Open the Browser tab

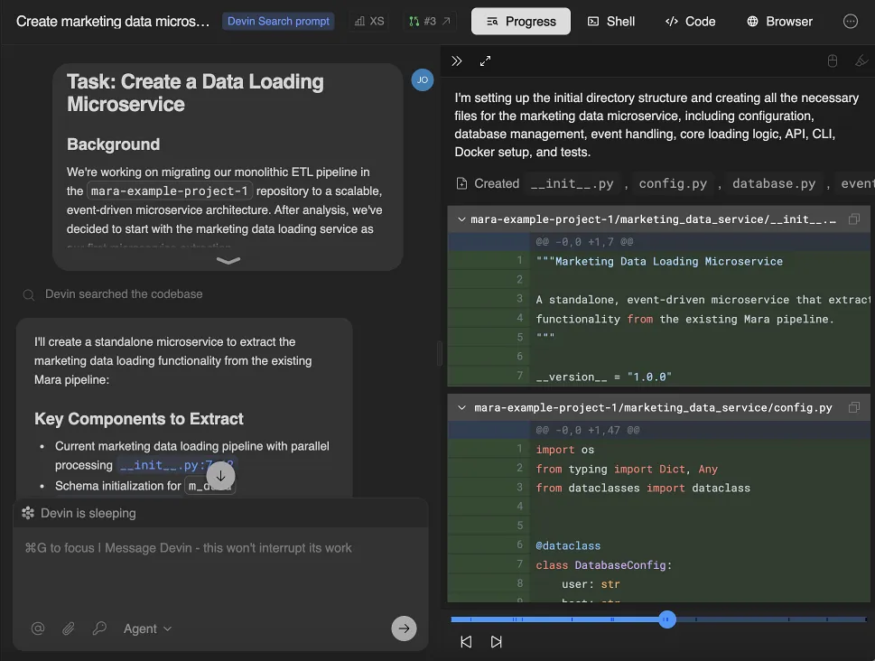pos(779,21)
